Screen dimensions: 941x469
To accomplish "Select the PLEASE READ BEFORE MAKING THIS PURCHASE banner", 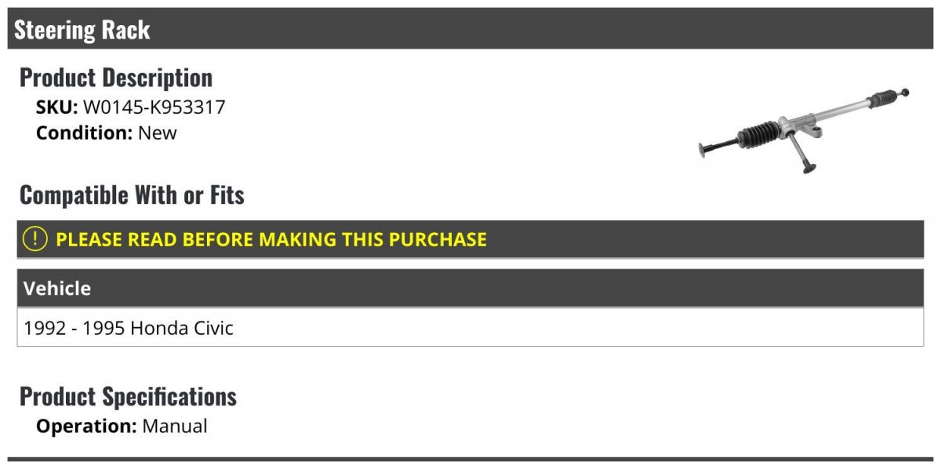I will click(x=470, y=239).
